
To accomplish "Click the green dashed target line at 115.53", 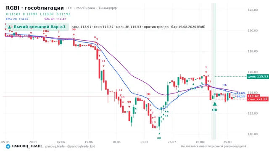I will click(x=230, y=77).
